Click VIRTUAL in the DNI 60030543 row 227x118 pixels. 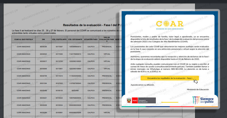coord(107,54)
